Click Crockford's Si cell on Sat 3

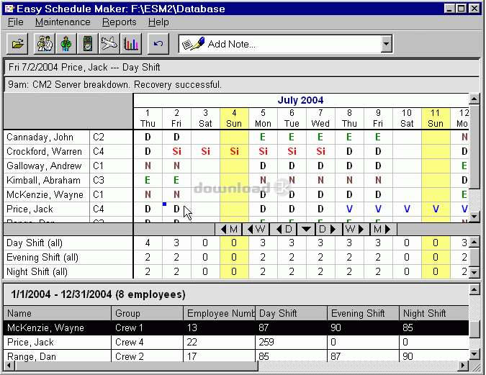[x=205, y=151]
